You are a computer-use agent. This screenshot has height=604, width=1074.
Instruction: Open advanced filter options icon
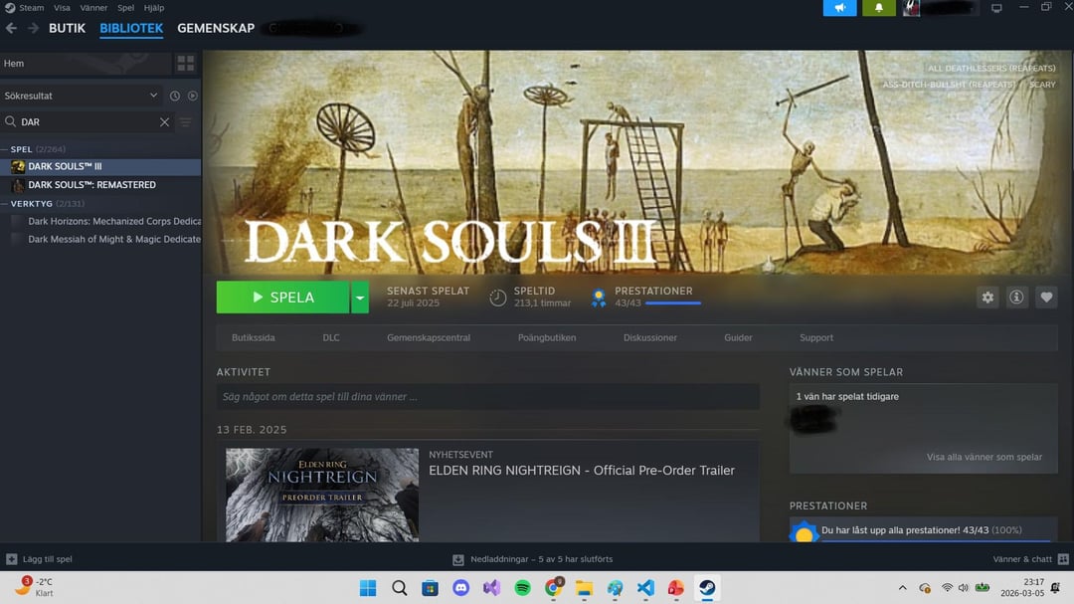click(186, 122)
